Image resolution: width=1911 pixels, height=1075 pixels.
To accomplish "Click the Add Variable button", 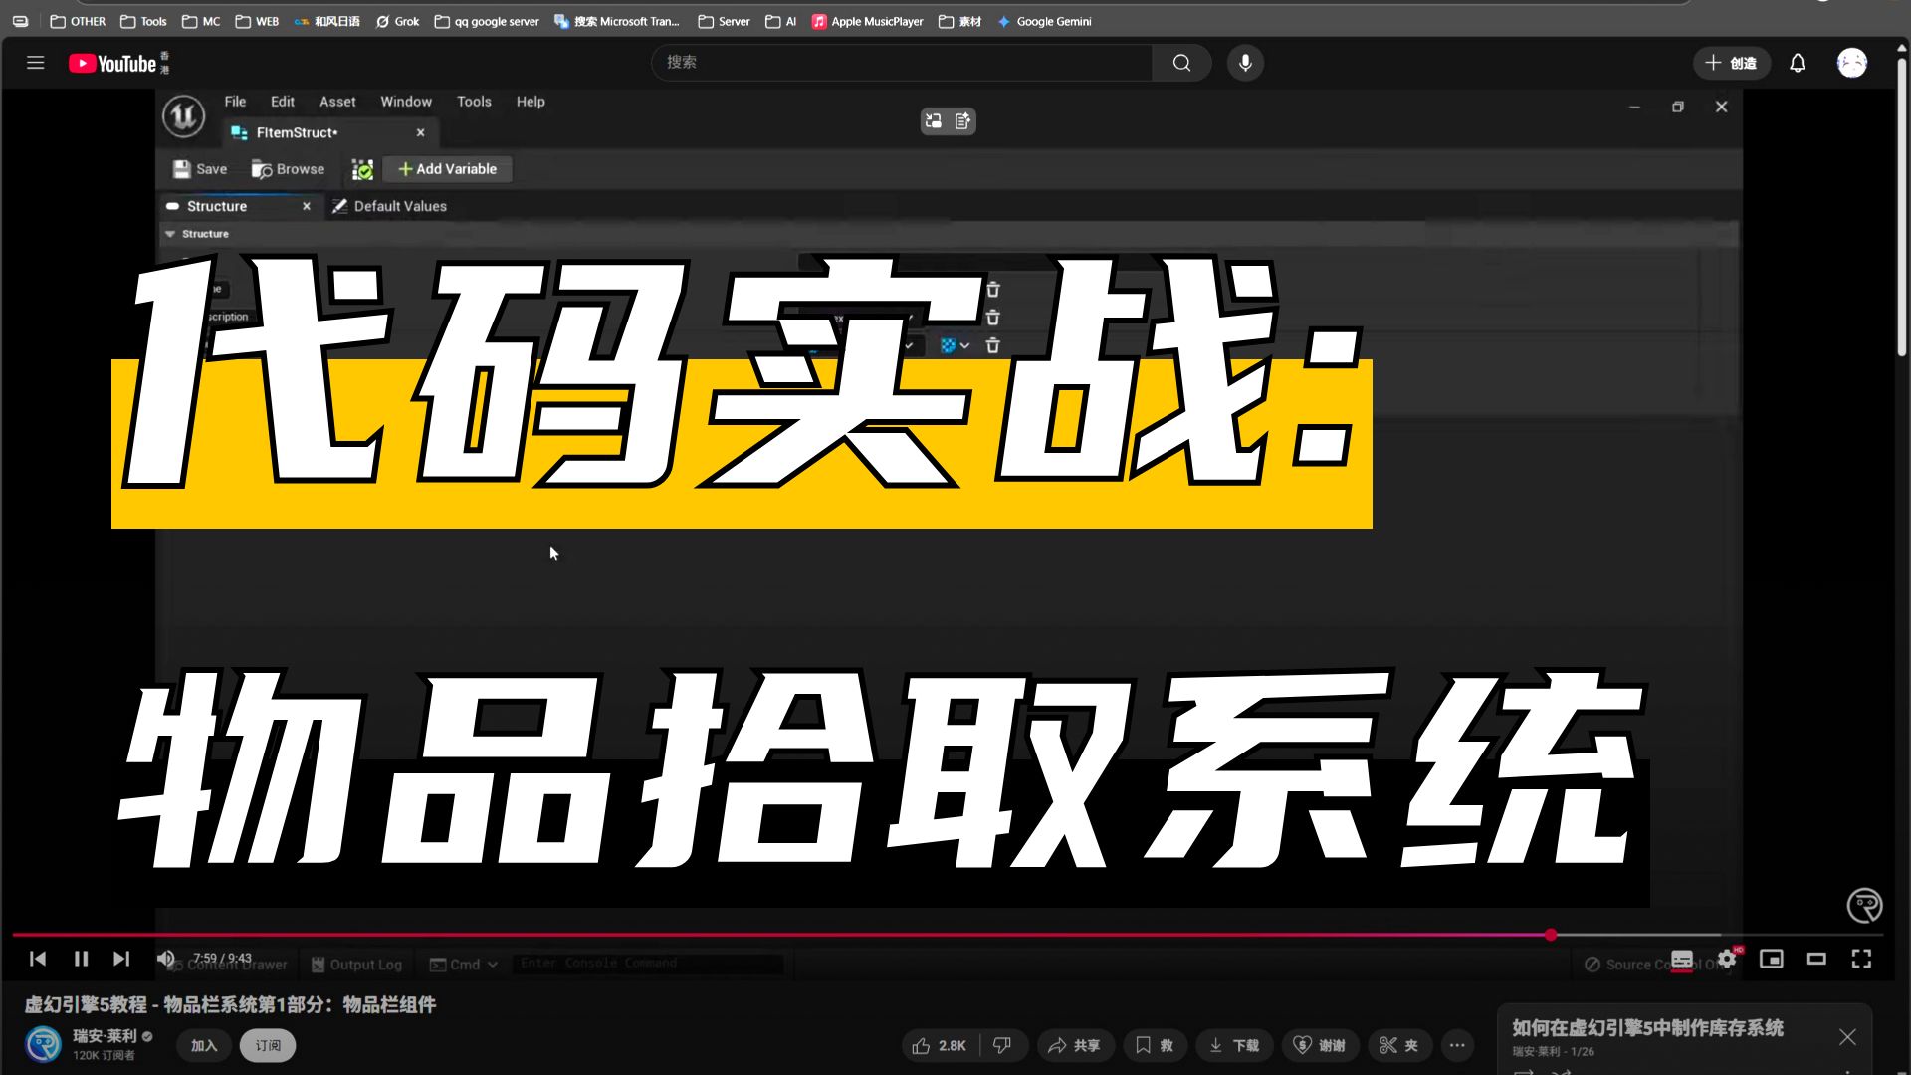I will point(448,169).
